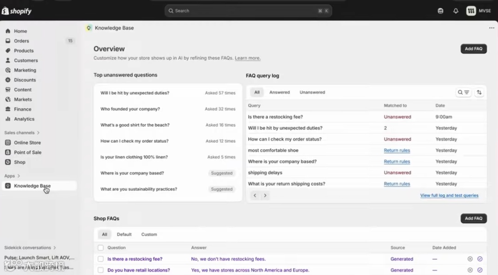498x275 pixels.
Task: Open the search and filter icon in FAQ query log
Action: point(463,92)
